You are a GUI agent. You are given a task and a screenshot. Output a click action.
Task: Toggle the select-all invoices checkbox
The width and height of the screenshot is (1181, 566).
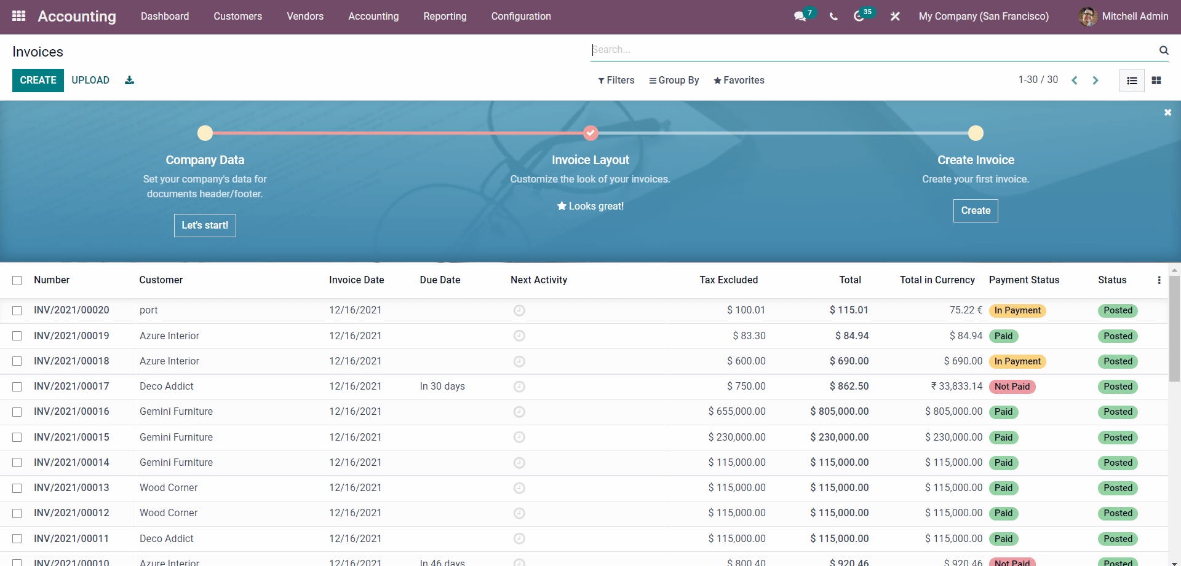pyautogui.click(x=17, y=280)
